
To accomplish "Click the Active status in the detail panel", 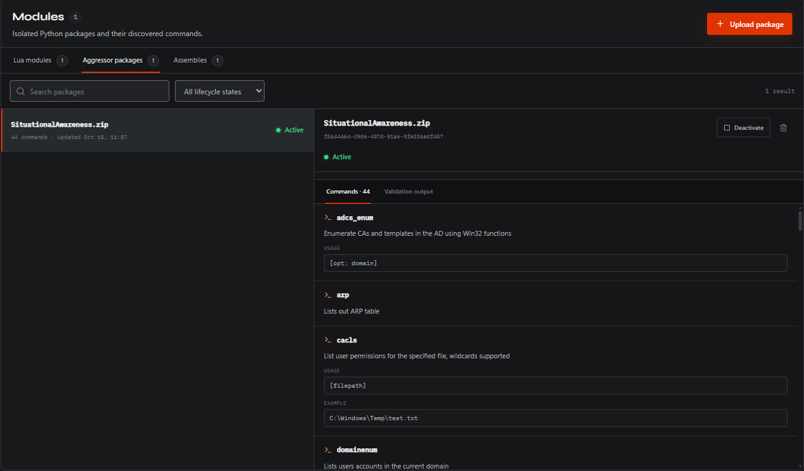I will pos(338,157).
